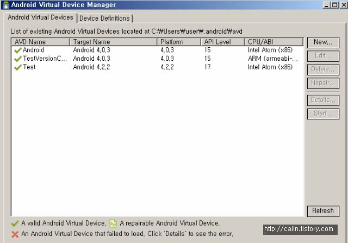
Task: Click Intel Atom (x86) in Test row
Action: tap(270, 67)
